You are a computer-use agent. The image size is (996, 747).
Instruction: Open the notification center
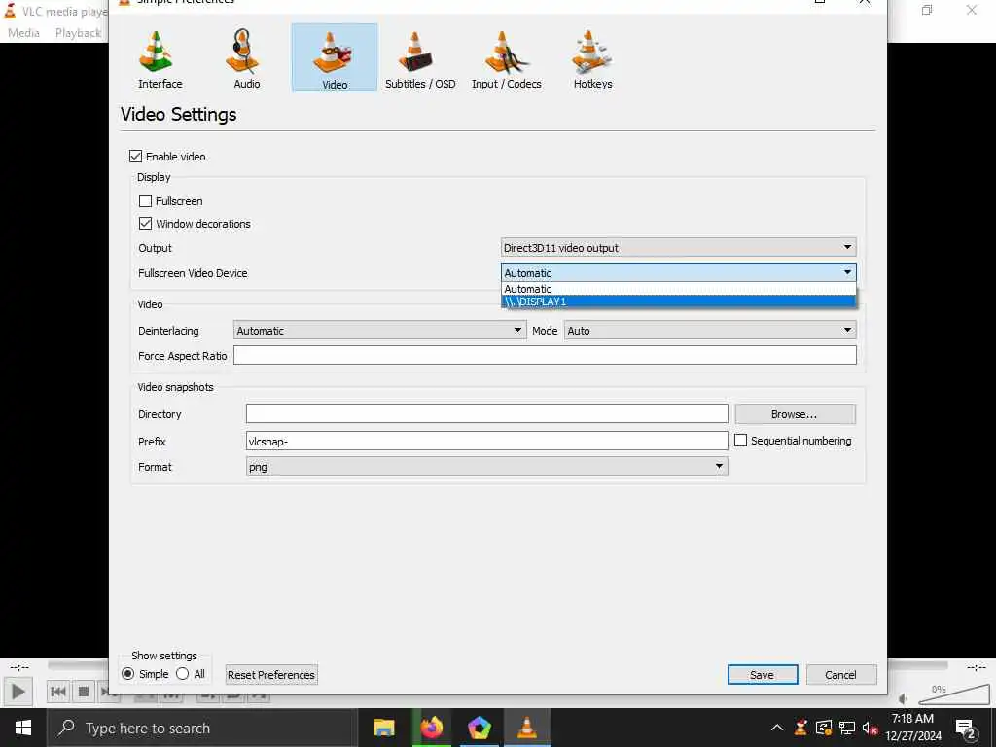[x=966, y=729]
